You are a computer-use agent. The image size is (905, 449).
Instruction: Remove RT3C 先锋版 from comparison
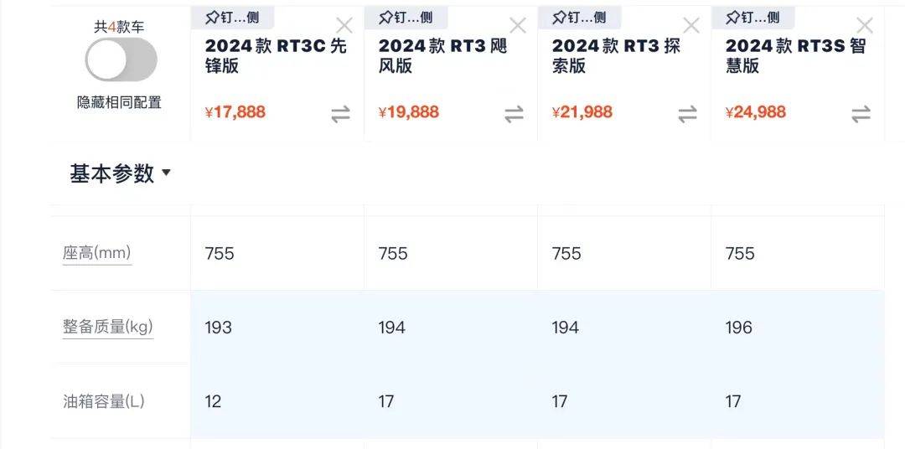pyautogui.click(x=344, y=25)
